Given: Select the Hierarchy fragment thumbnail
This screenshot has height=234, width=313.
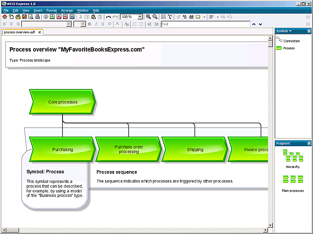Looking at the screenshot, I should point(293,156).
